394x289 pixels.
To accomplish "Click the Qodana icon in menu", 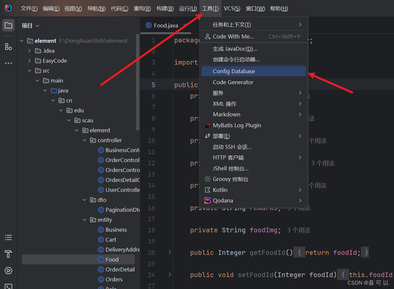I will pyautogui.click(x=208, y=201).
